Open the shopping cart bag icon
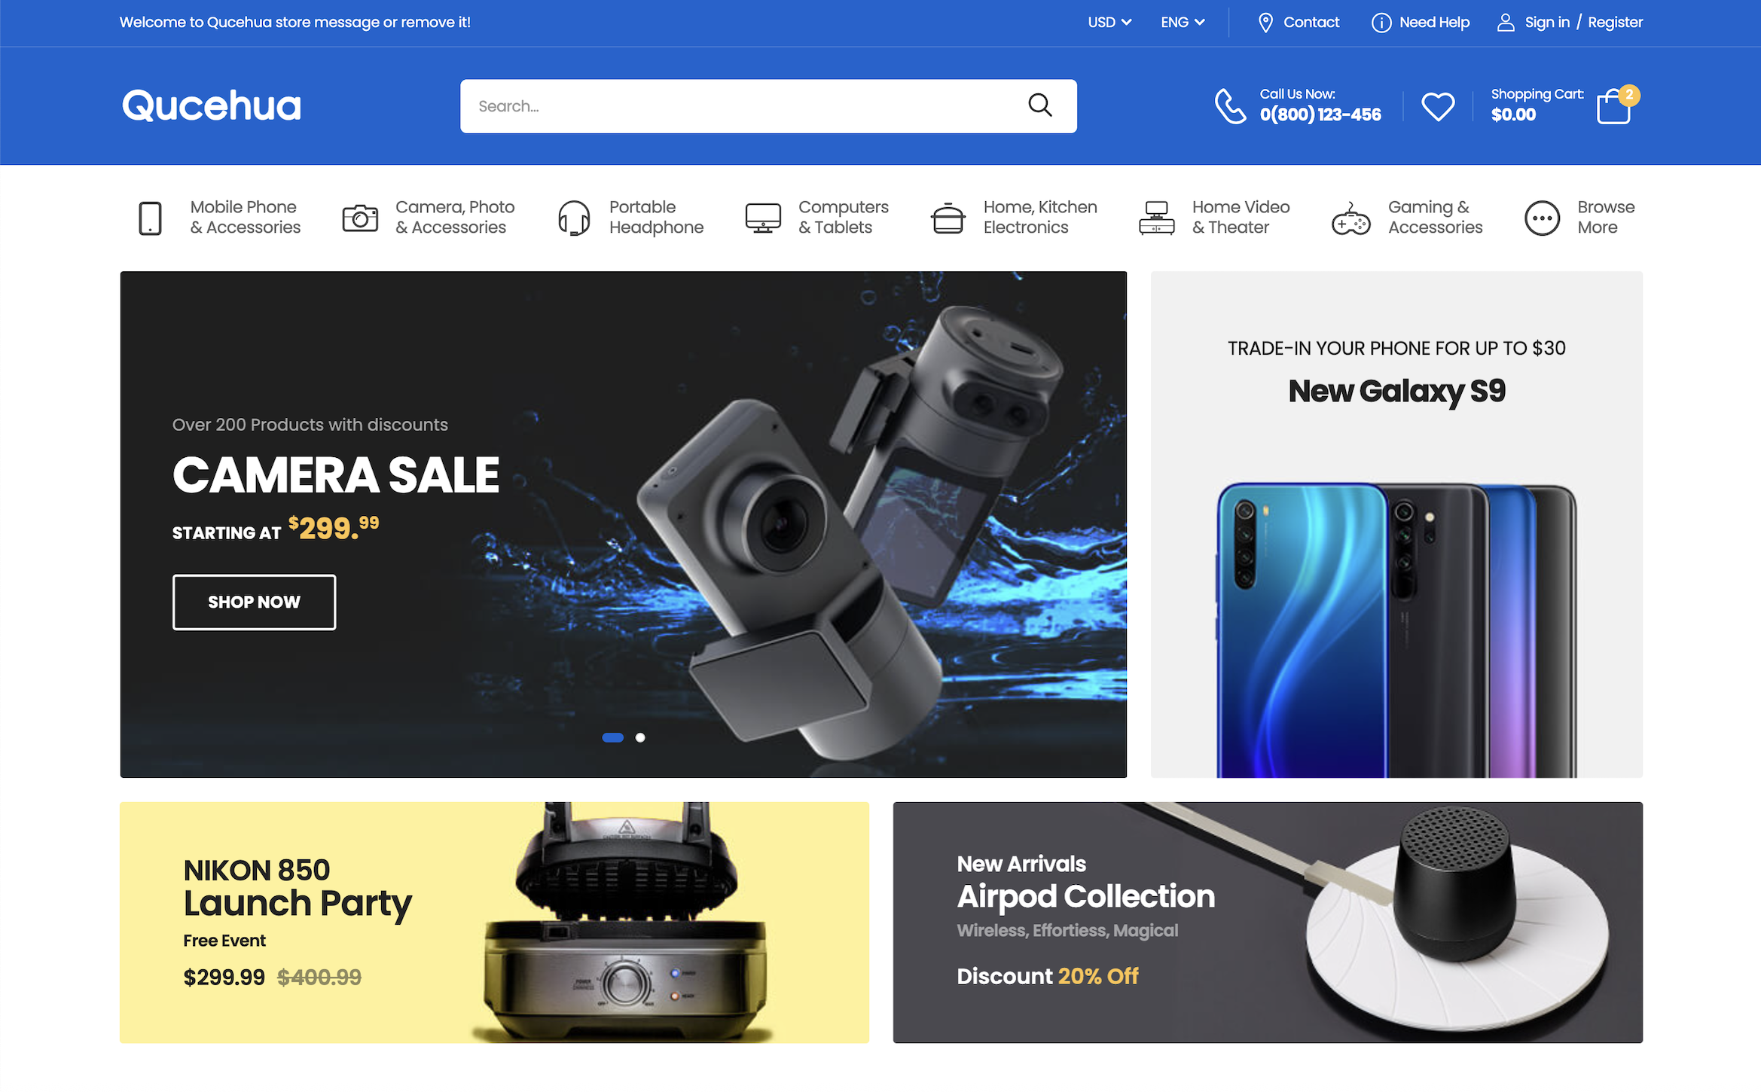Viewport: 1761px width, 1092px height. pyautogui.click(x=1614, y=106)
